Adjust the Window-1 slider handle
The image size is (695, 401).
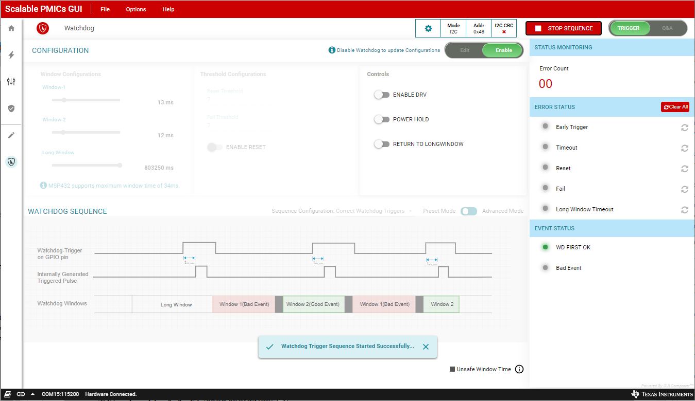coord(64,100)
